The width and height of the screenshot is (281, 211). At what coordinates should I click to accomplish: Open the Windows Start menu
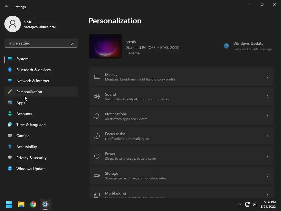(x=9, y=204)
